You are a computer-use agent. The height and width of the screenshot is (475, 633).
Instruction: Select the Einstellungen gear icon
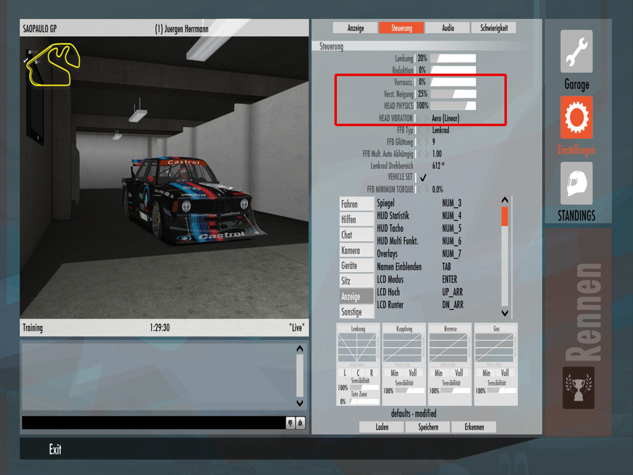pos(576,117)
